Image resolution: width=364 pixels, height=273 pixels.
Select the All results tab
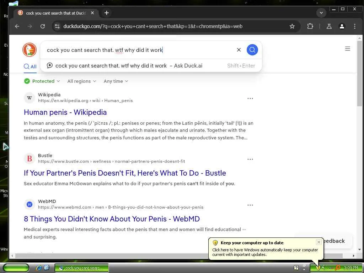tap(30, 66)
